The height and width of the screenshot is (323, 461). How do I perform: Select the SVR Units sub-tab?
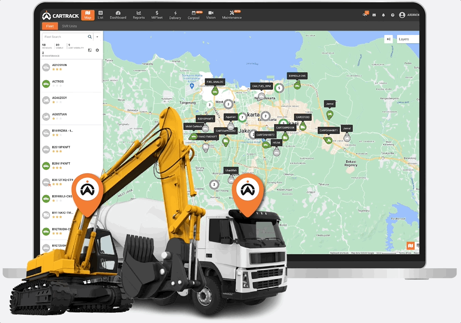point(69,26)
